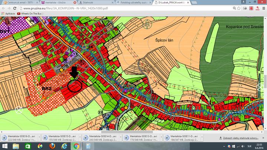Viewport: 267px width, 150px height.
Task: Open the Chrome main menu icon
Action: click(262, 8)
